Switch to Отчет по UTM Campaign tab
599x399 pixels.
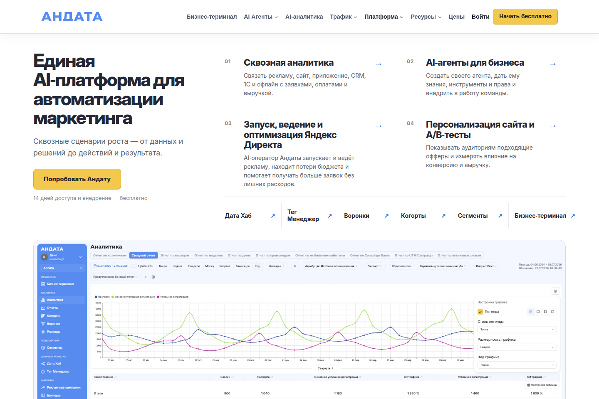click(x=413, y=255)
